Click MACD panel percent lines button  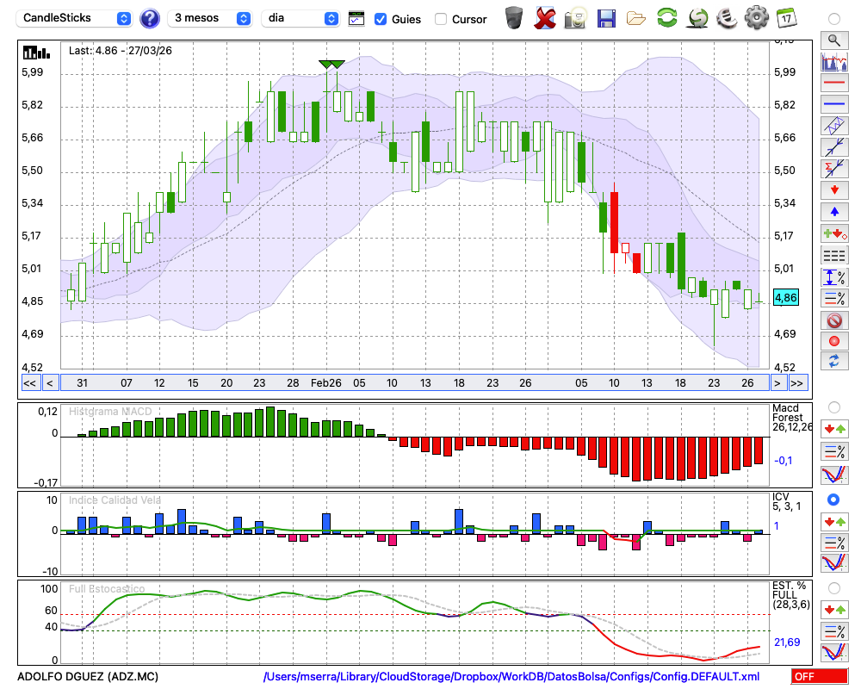tap(834, 451)
